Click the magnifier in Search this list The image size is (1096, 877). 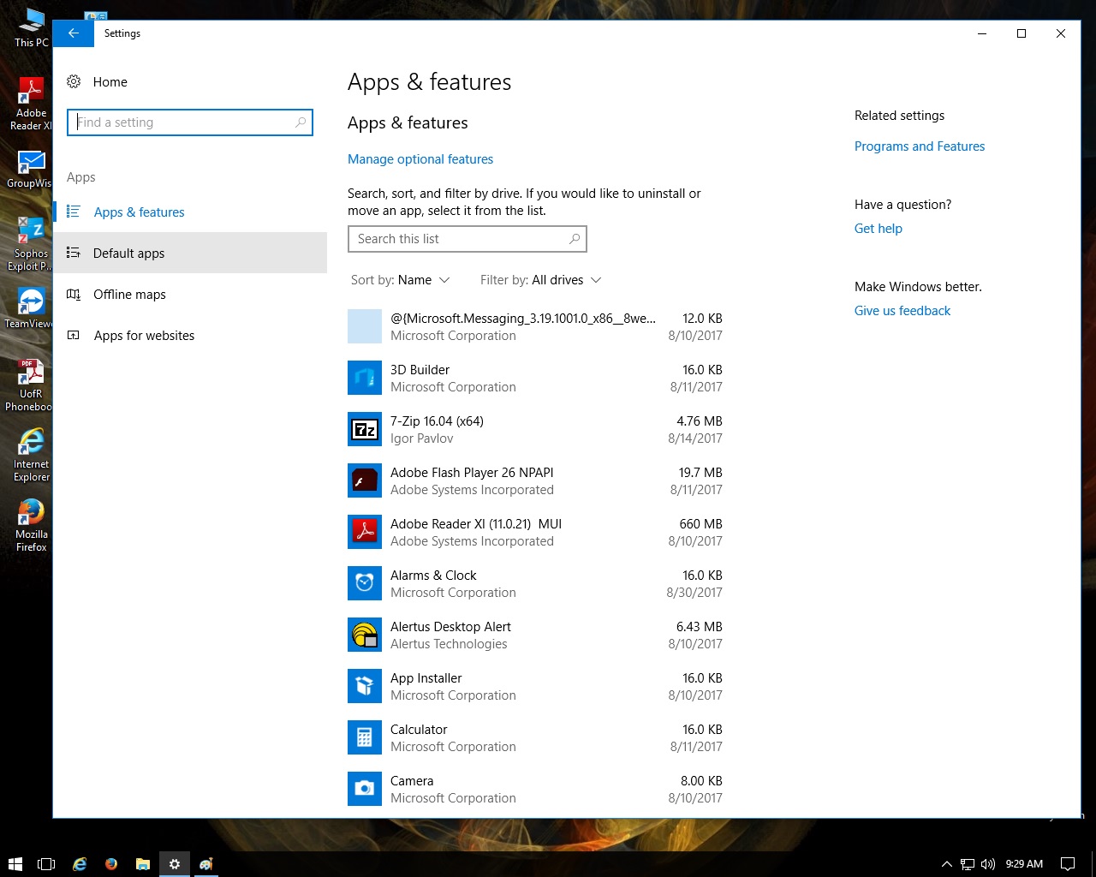point(575,239)
